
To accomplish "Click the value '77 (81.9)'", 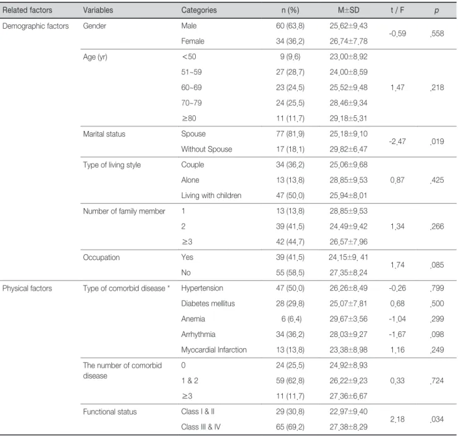I will tap(290, 134).
